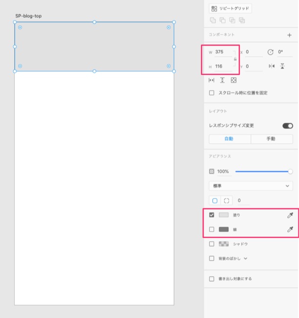Image resolution: width=299 pixels, height=318 pixels.
Task: Uncheck the 塗り (fill) checkbox
Action: click(212, 215)
